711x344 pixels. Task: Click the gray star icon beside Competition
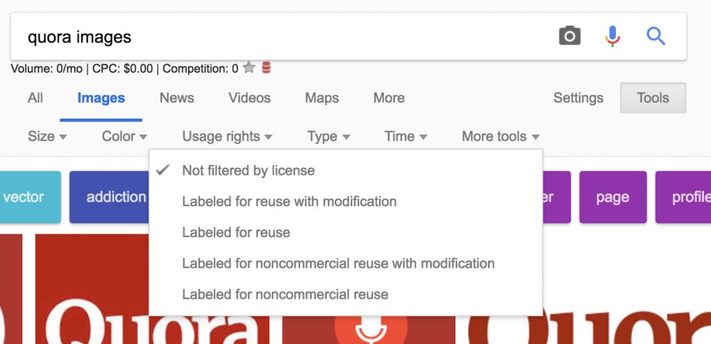click(x=249, y=68)
